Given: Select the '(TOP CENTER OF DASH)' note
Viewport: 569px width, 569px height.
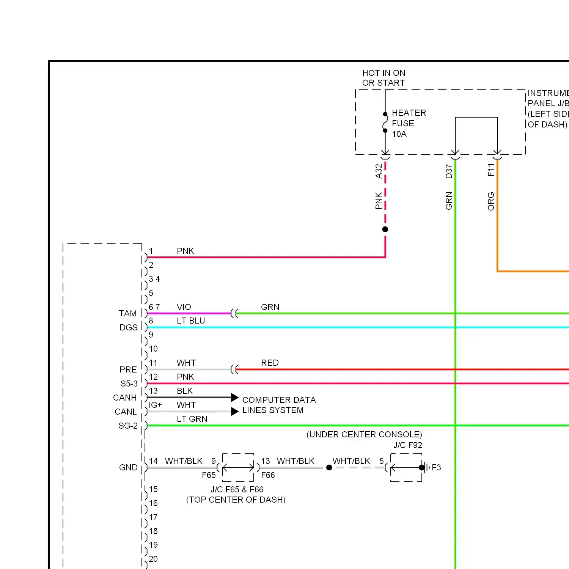Looking at the screenshot, I should (236, 500).
